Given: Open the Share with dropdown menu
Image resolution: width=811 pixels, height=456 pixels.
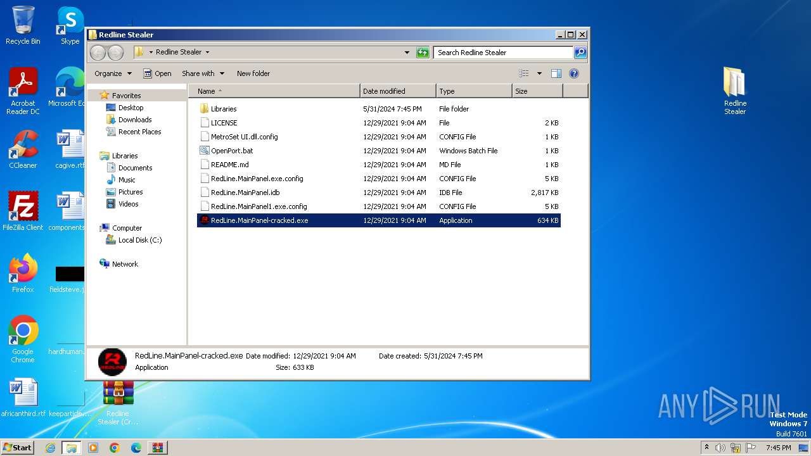Looking at the screenshot, I should 203,73.
